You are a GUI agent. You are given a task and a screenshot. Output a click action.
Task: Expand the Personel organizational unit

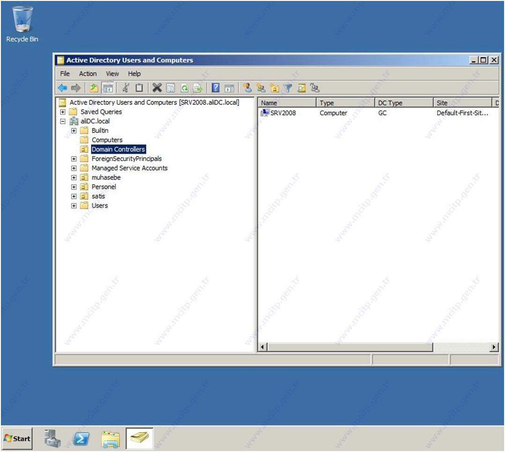(74, 187)
